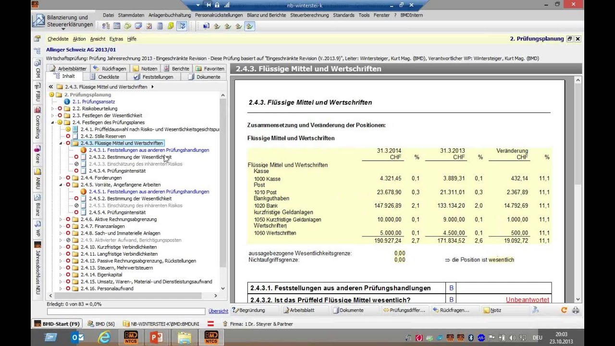
Task: Expand 2.4.10. Kurzfristige Verbindlichkeiten node
Action: pos(61,247)
